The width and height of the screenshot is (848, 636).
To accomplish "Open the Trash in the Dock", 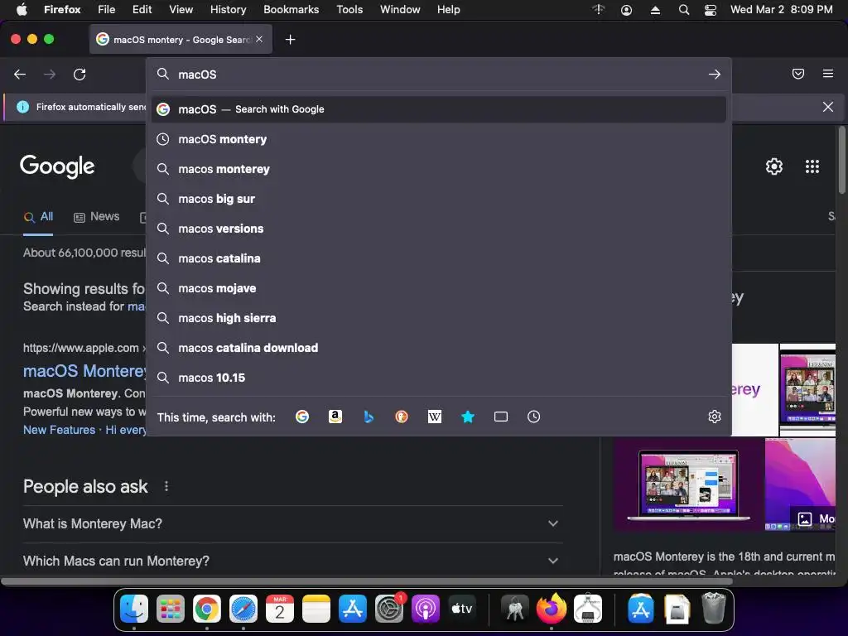I will click(714, 609).
